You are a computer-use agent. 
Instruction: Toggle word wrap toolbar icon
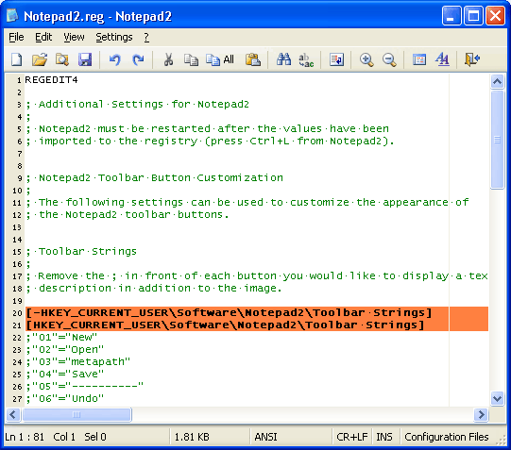coord(336,59)
